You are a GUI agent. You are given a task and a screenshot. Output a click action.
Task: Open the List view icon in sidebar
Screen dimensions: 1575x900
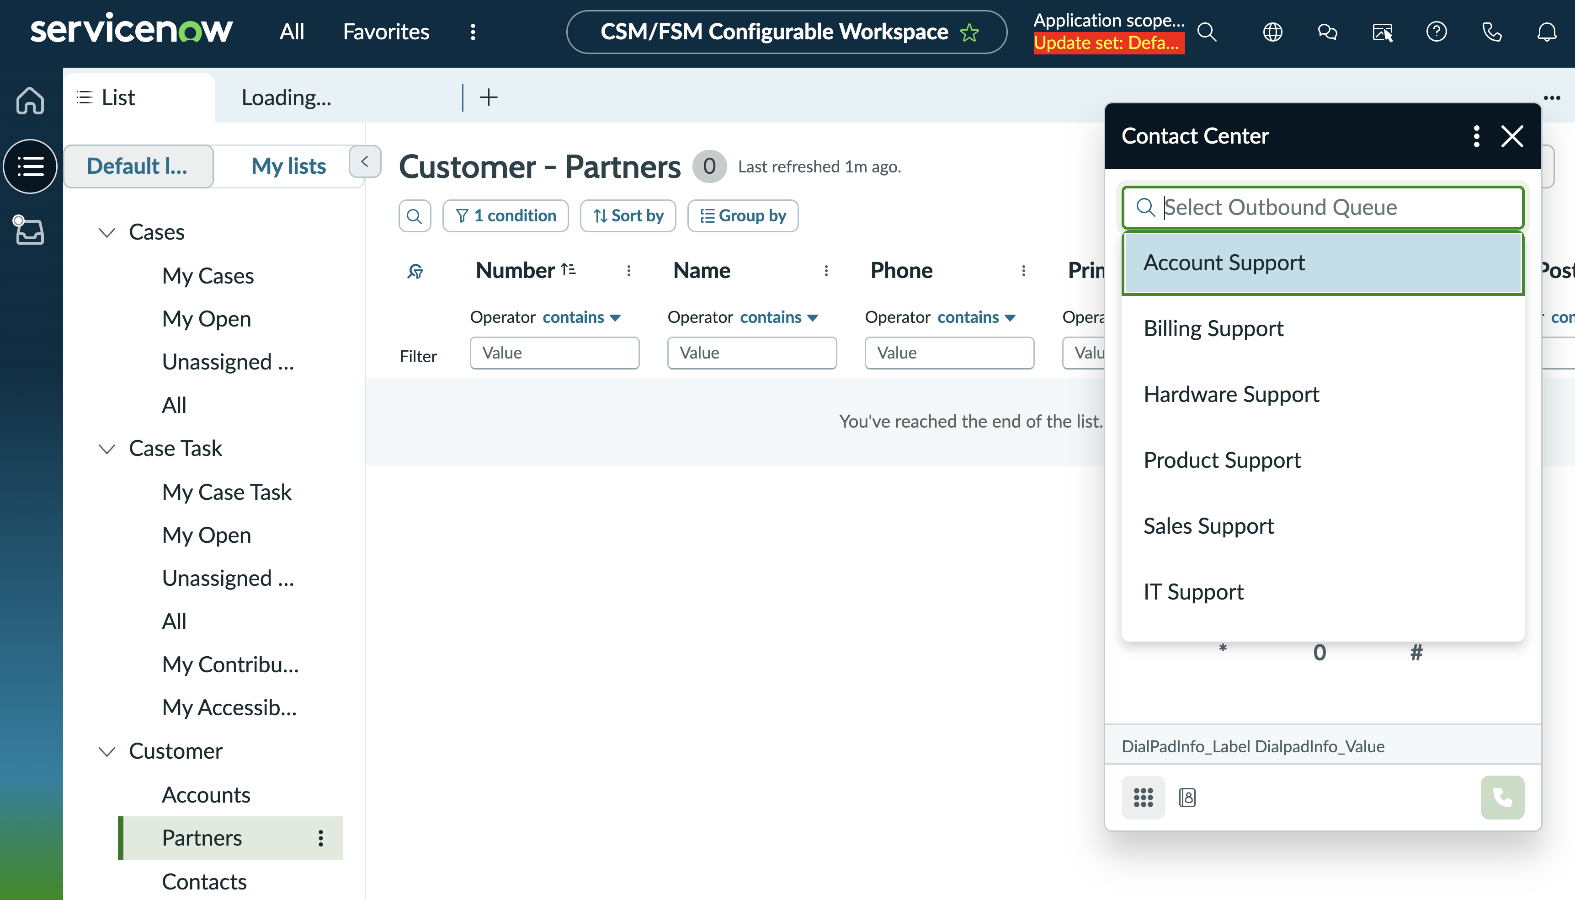coord(30,166)
